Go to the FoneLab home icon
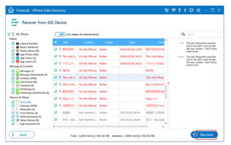Image resolution: width=231 pixels, height=145 pixels. pos(11,10)
